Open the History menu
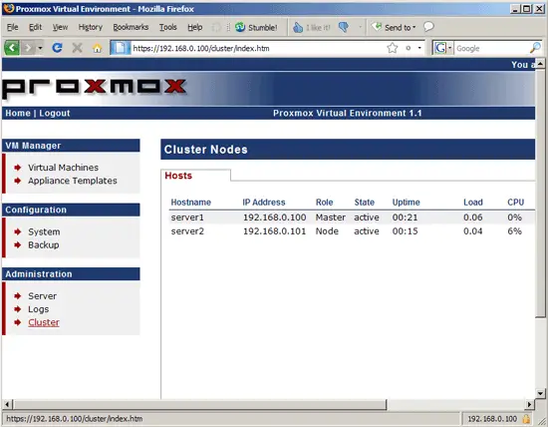The image size is (548, 427). (90, 27)
